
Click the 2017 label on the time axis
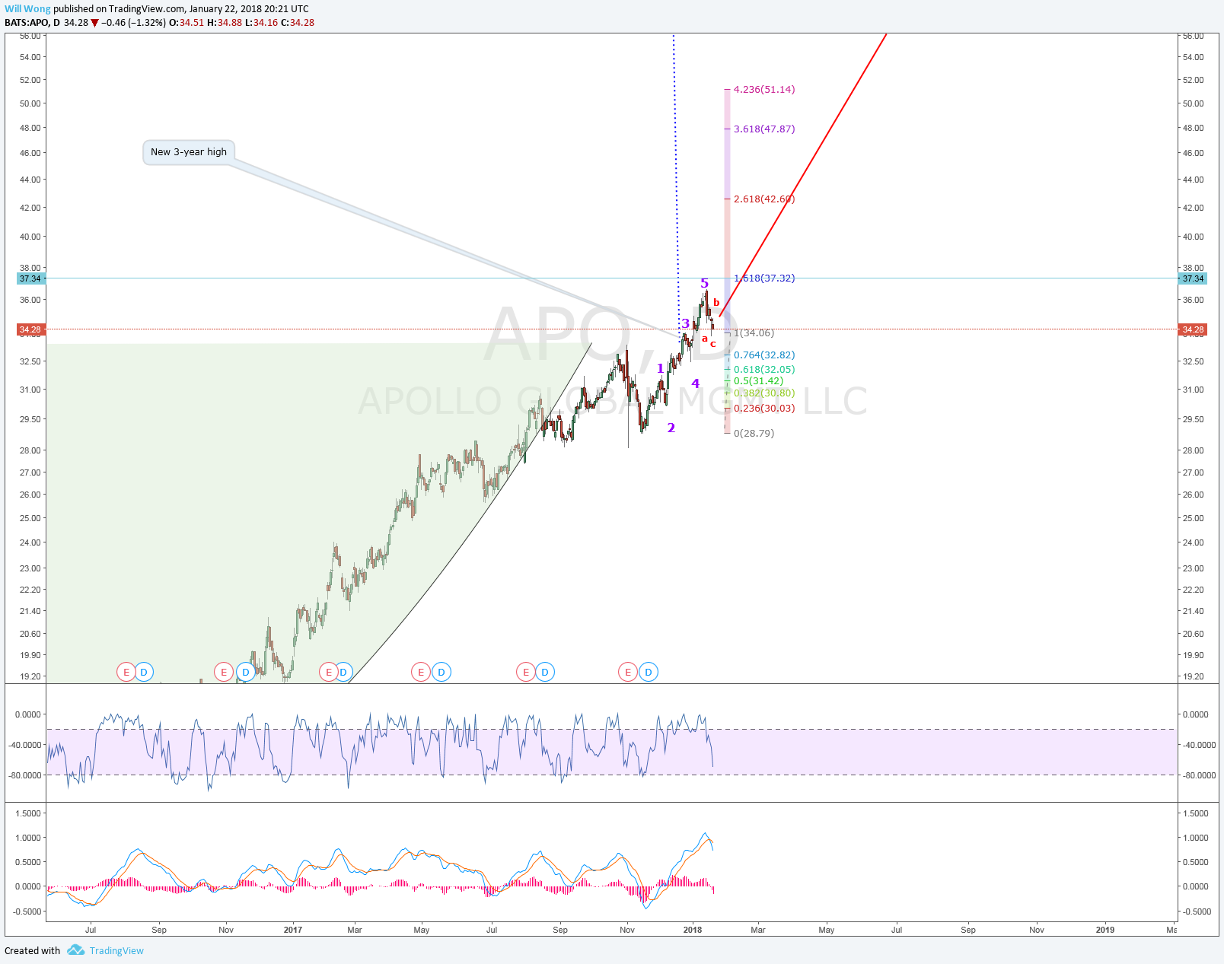pyautogui.click(x=292, y=930)
